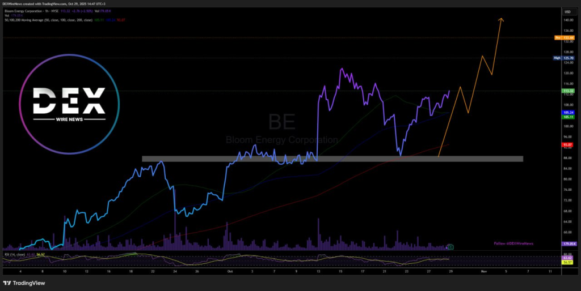
Task: Click the Pre 133.44 price label
Action: (x=563, y=38)
